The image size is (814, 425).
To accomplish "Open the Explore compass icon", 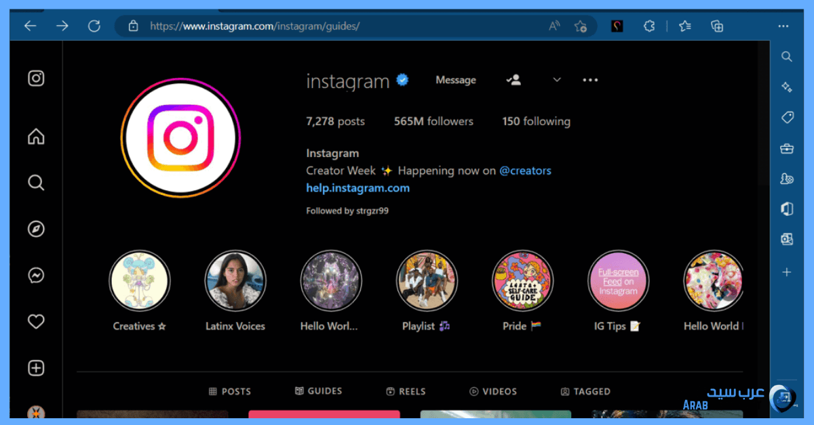I will (36, 229).
